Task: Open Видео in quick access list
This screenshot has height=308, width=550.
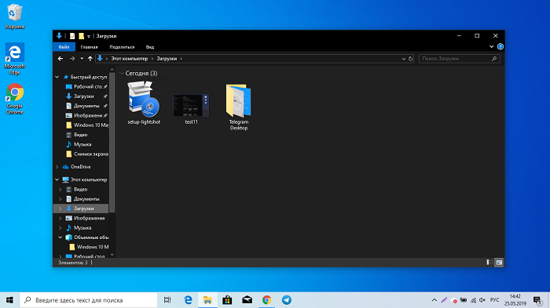Action: 77,135
